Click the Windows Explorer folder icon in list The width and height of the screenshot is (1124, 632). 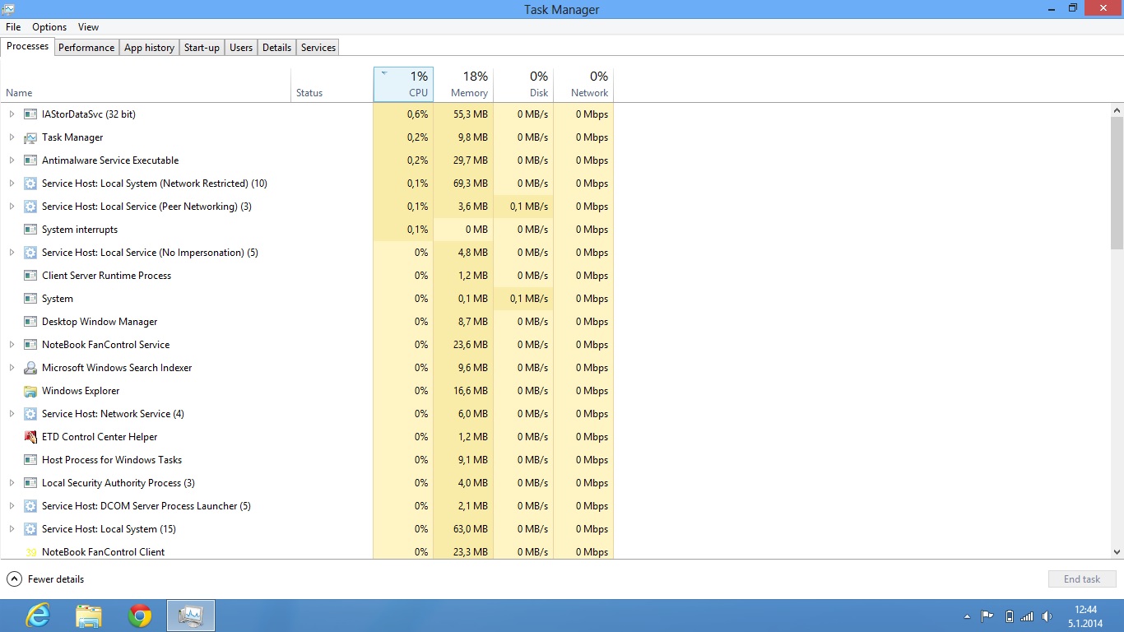(30, 391)
